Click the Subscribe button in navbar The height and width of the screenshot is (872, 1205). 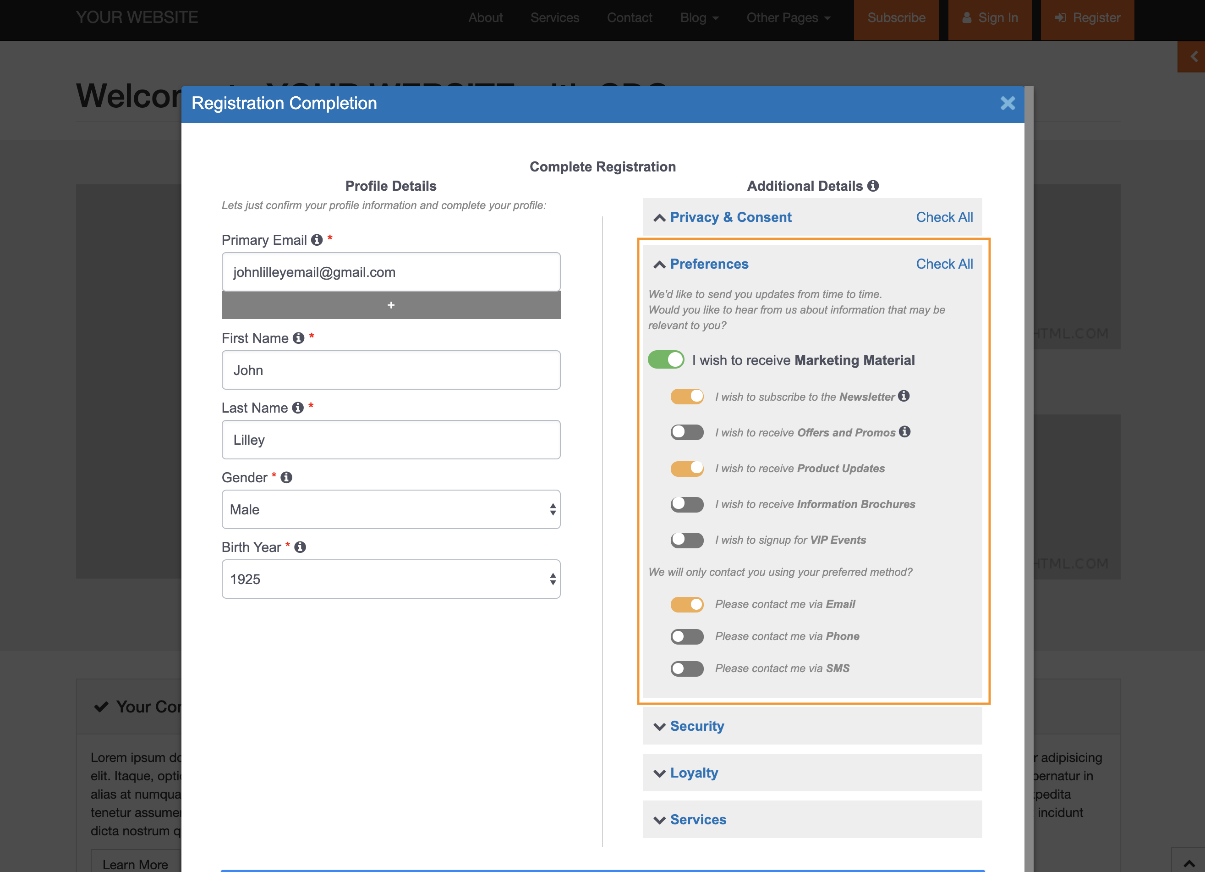896,18
